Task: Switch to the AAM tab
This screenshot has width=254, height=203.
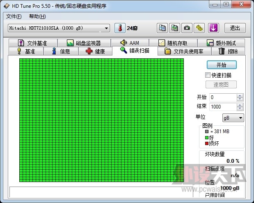Action: 130,43
